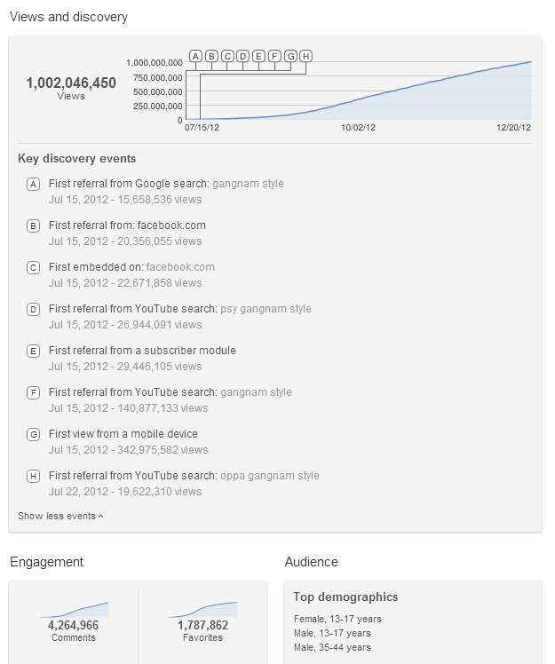Image resolution: width=555 pixels, height=664 pixels.
Task: Collapse the list with Show less events
Action: (x=60, y=516)
